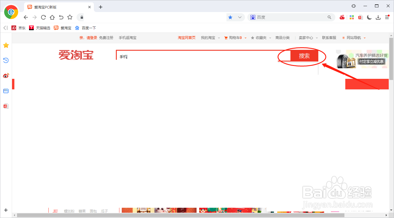Toggle night mode moon icon

click(369, 17)
